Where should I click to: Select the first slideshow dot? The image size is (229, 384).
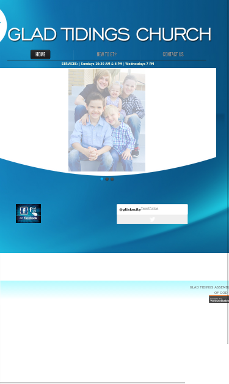point(102,179)
